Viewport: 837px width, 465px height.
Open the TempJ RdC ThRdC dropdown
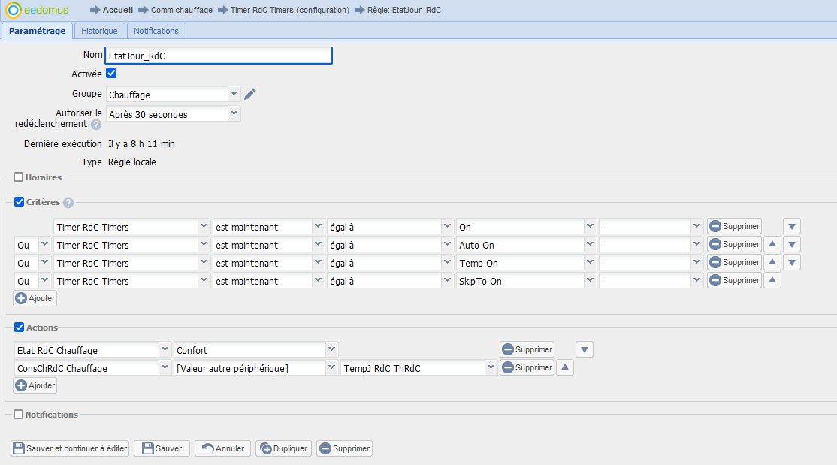coord(491,368)
